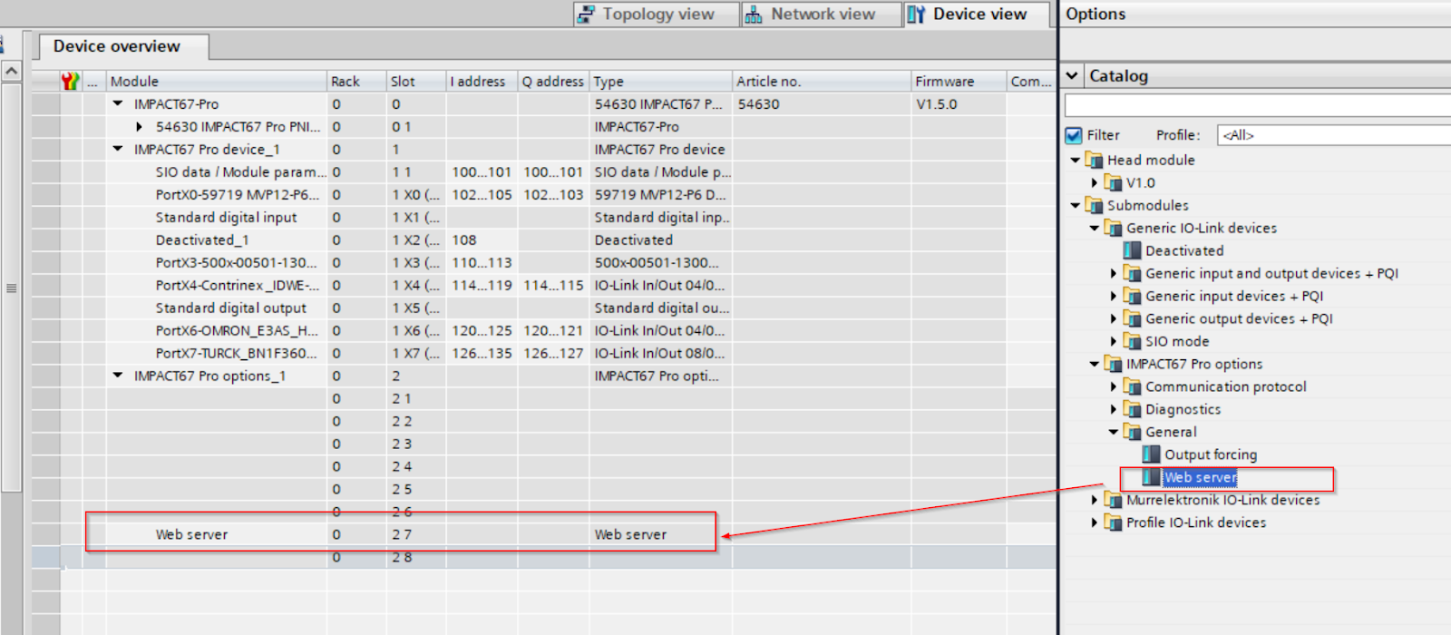This screenshot has width=1451, height=635.
Task: Expand Murrelektronik IO-Link devices folder
Action: coord(1095,501)
